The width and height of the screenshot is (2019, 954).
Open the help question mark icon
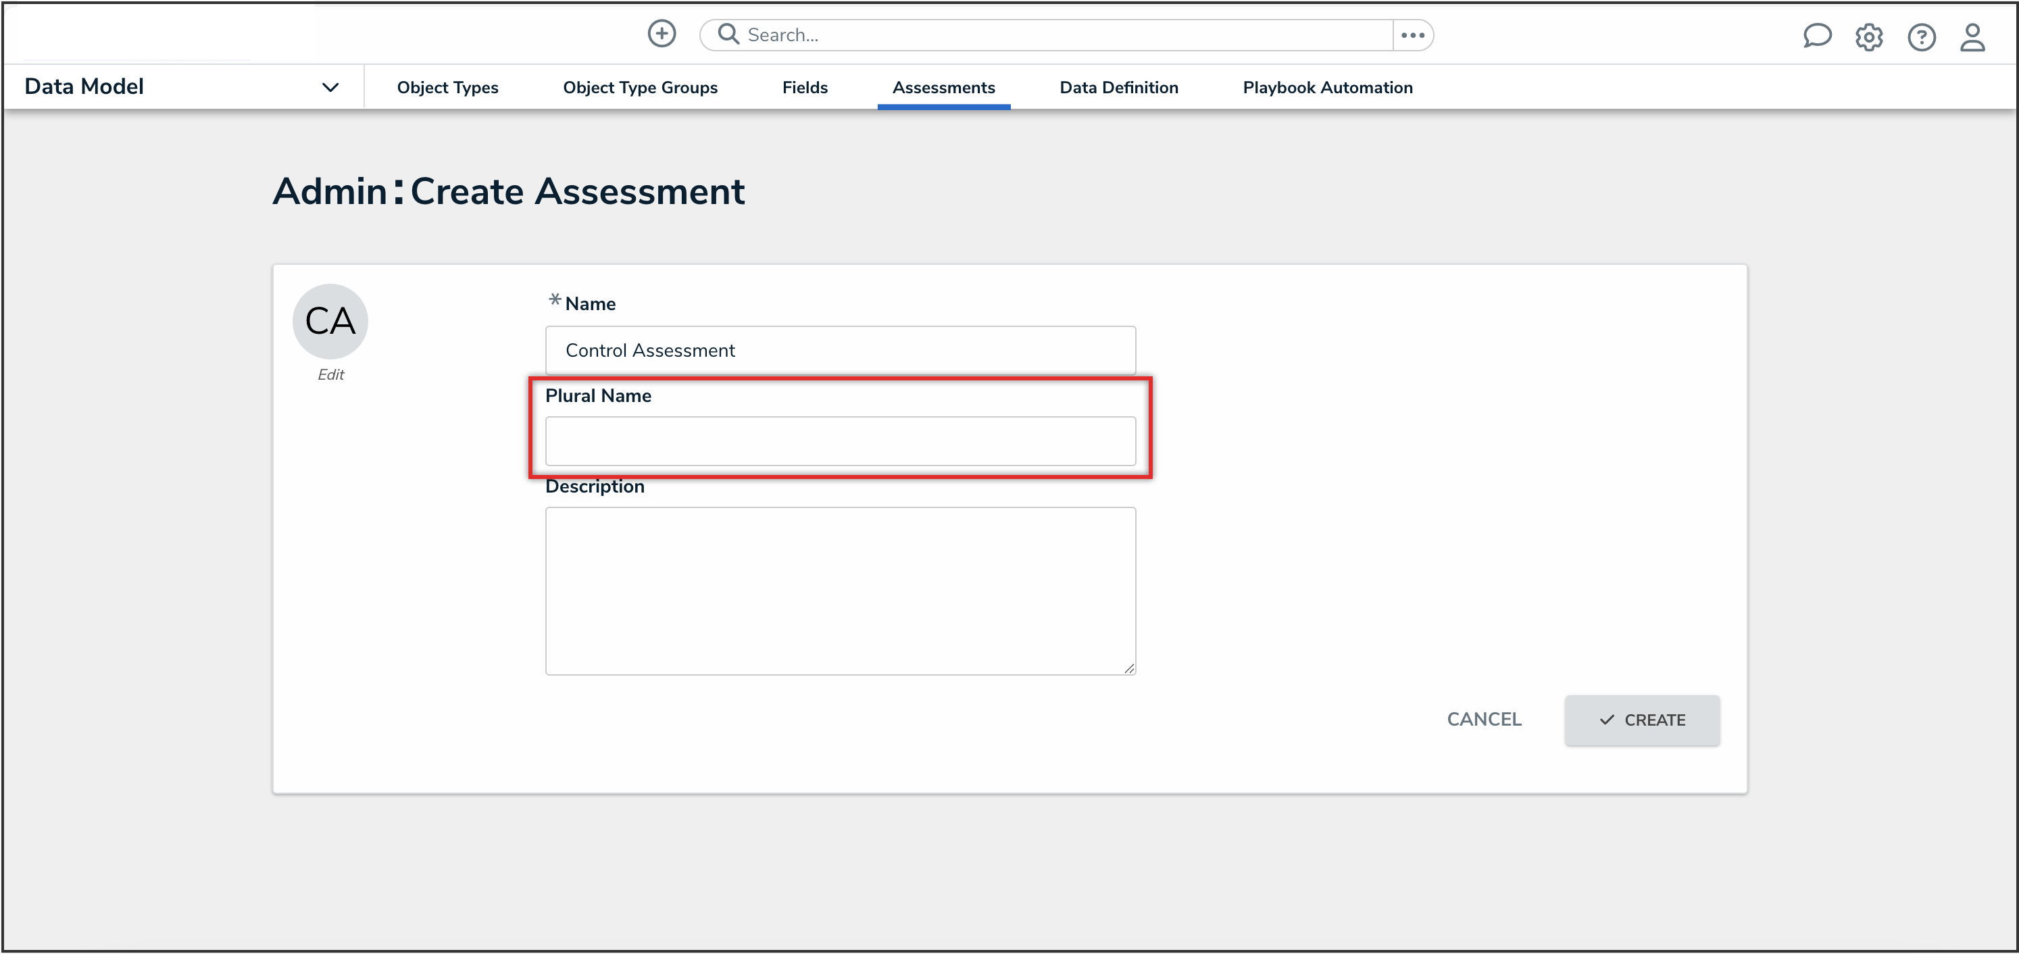[x=1921, y=37]
